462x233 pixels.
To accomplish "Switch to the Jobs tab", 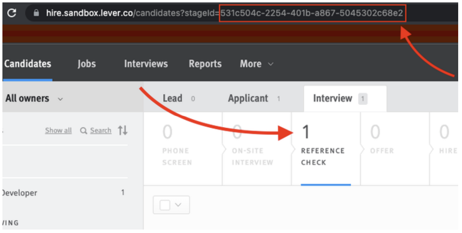I will tap(87, 64).
